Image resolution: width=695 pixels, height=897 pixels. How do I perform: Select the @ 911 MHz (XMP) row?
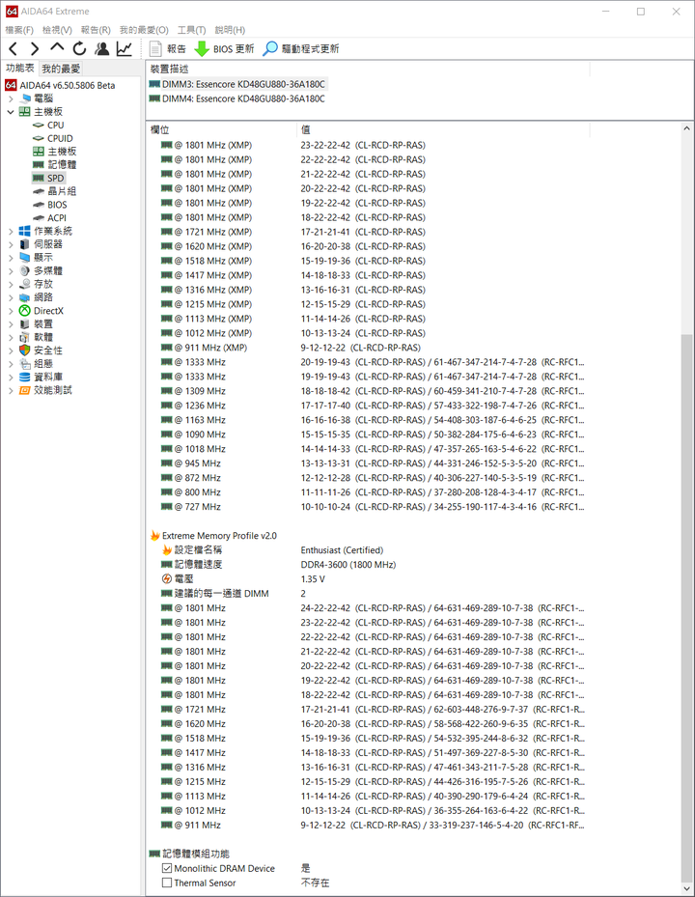[369, 348]
